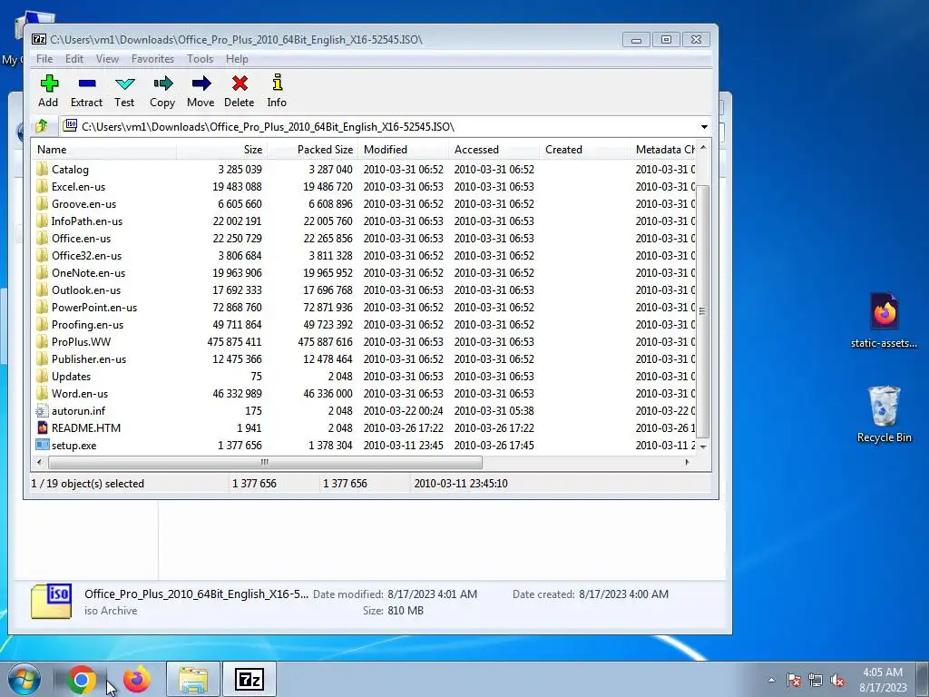The width and height of the screenshot is (929, 697).
Task: Click the Add toolbar icon
Action: [49, 83]
